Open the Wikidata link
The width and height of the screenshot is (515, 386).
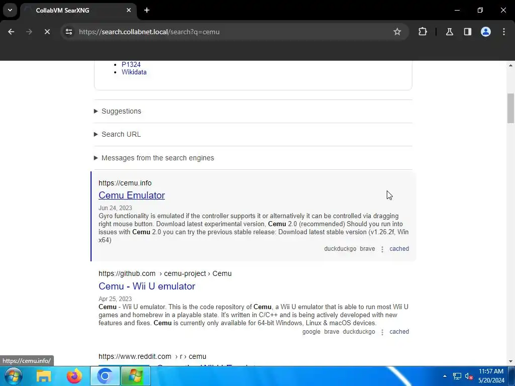click(134, 72)
